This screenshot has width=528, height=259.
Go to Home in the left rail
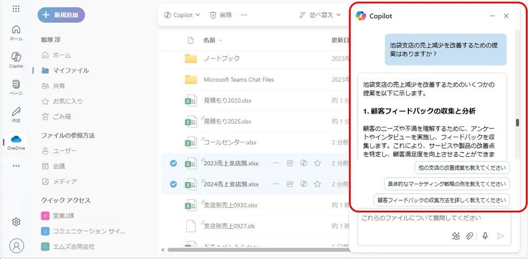(x=16, y=33)
